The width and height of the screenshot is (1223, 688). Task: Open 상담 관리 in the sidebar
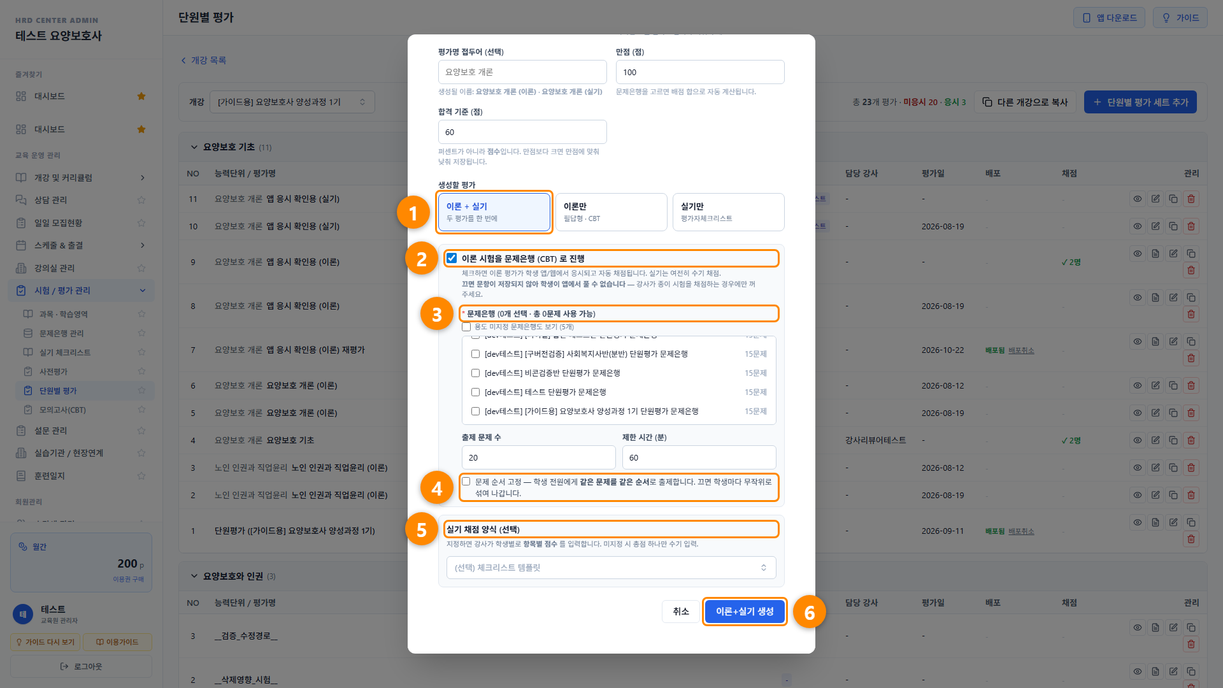(50, 200)
